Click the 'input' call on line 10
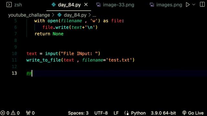The height and width of the screenshot is (116, 207). click(x=52, y=53)
